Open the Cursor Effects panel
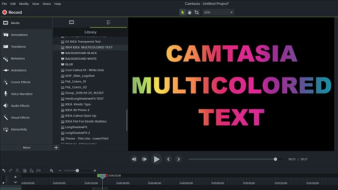The height and width of the screenshot is (190, 338). pyautogui.click(x=26, y=82)
